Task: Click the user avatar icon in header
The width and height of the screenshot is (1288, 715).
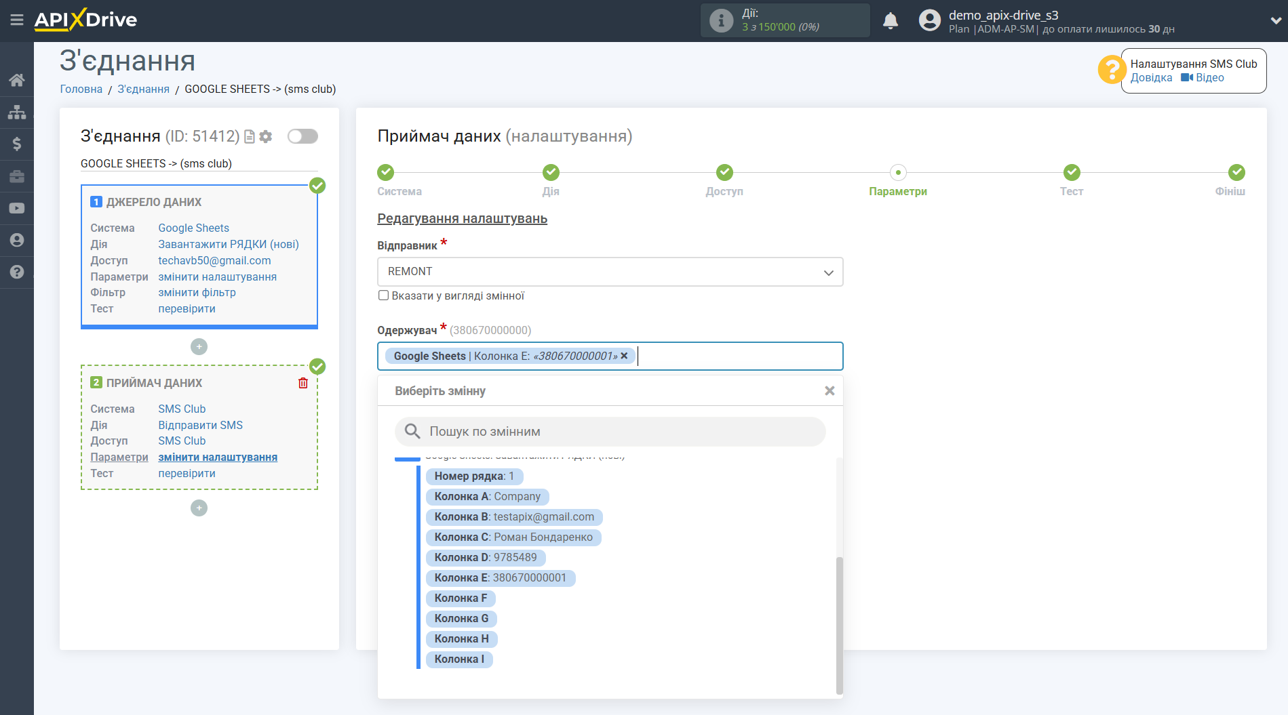Action: [929, 20]
